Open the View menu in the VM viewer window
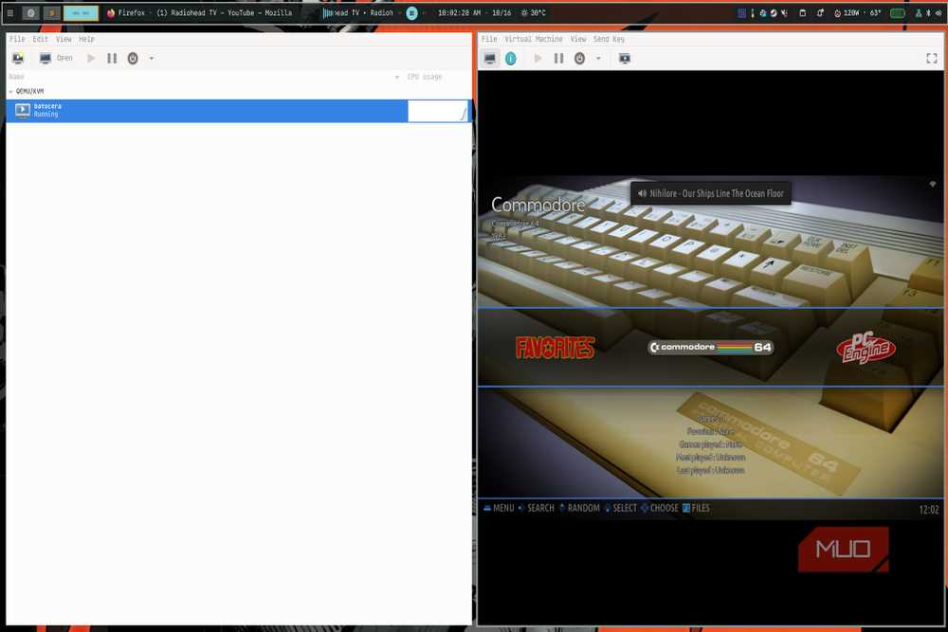 coord(578,39)
